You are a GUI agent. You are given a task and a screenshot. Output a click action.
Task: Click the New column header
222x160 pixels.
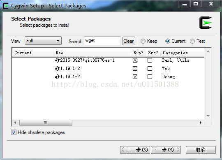click(92, 53)
